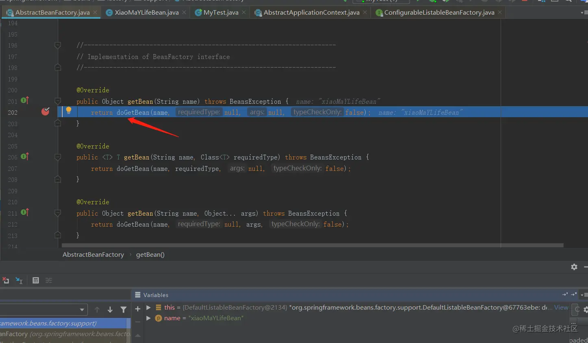Screen dimensions: 588x343
Task: Click the AbstractBeanFactory.java file type icon
Action: coord(10,13)
